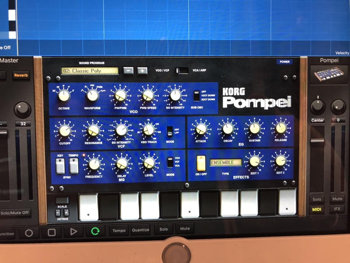Mute the Pompei channel

(x=337, y=199)
